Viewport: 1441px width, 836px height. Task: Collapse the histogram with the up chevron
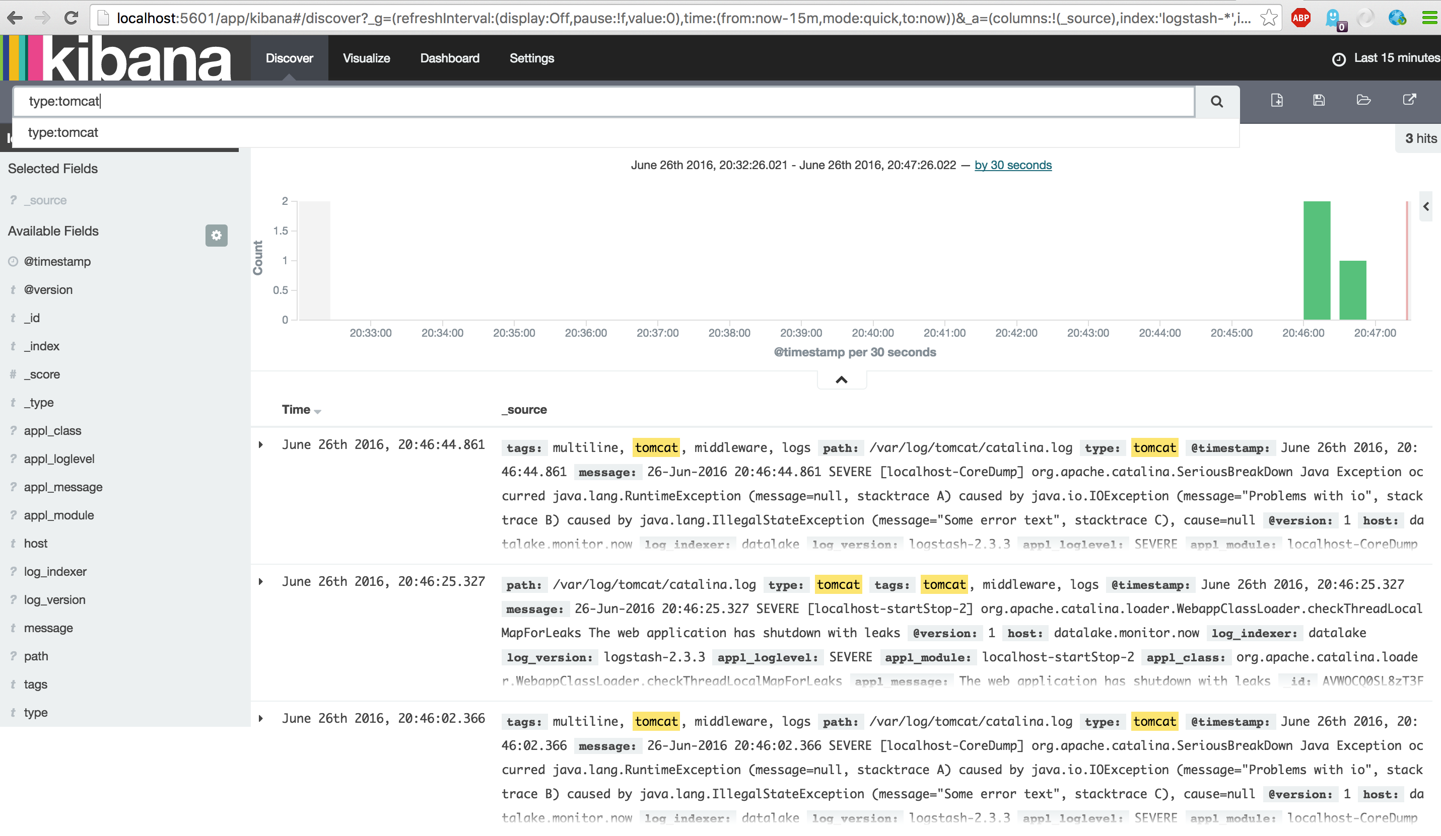click(841, 380)
